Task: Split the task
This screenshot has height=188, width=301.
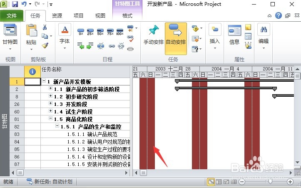Action: point(101,46)
